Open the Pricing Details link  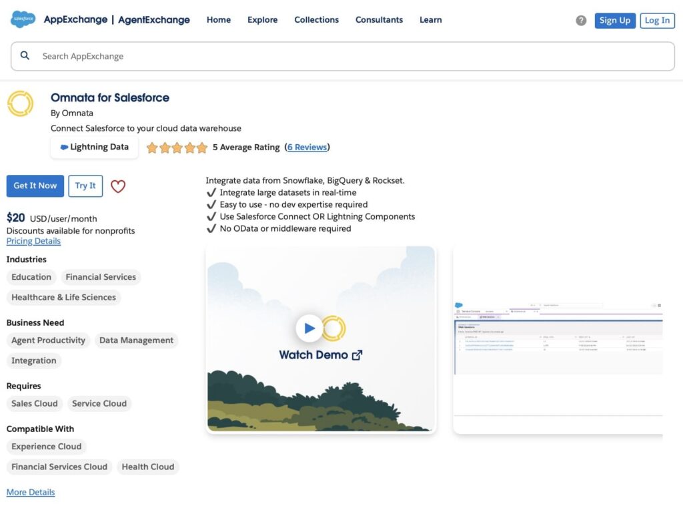pos(33,241)
